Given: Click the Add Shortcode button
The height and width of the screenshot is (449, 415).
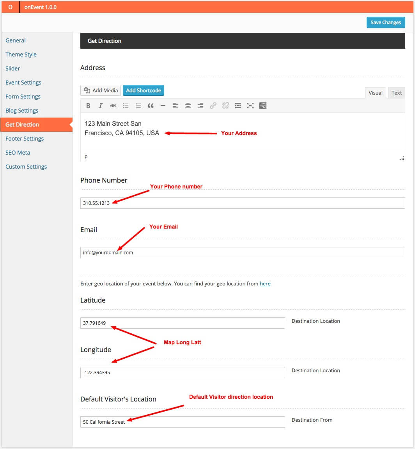Looking at the screenshot, I should point(143,90).
